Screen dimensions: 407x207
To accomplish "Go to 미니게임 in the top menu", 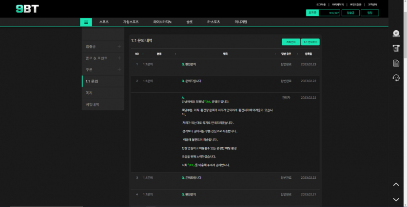I will point(241,22).
